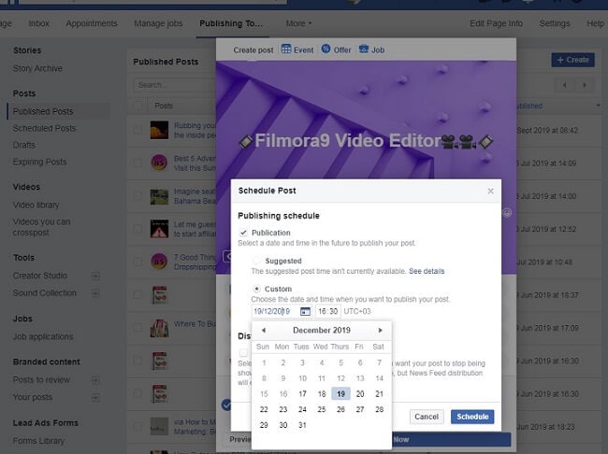
Task: Open the Inbox tab
Action: (38, 23)
